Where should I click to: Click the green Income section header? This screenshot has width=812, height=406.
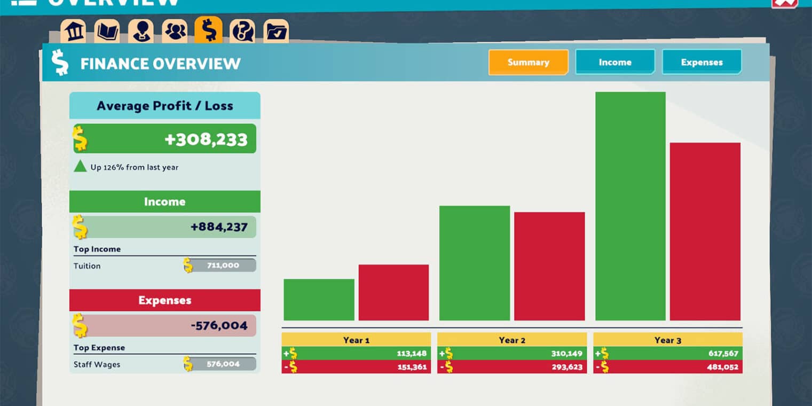(164, 202)
